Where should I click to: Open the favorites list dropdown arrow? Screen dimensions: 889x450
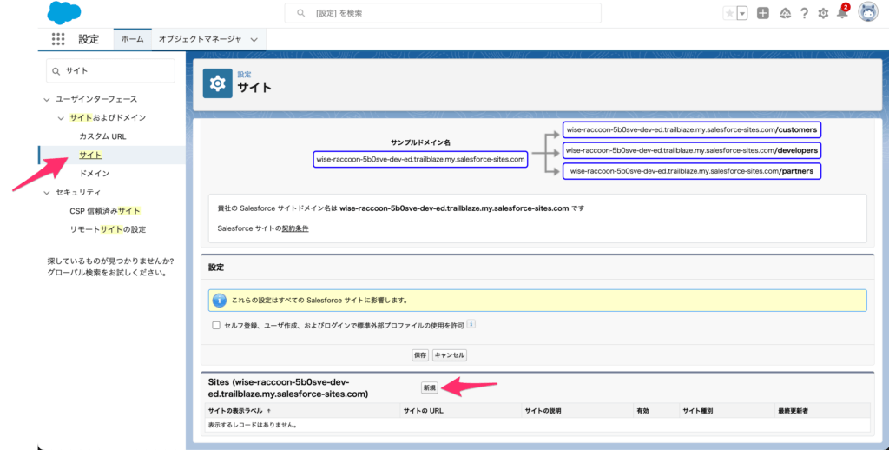click(742, 13)
